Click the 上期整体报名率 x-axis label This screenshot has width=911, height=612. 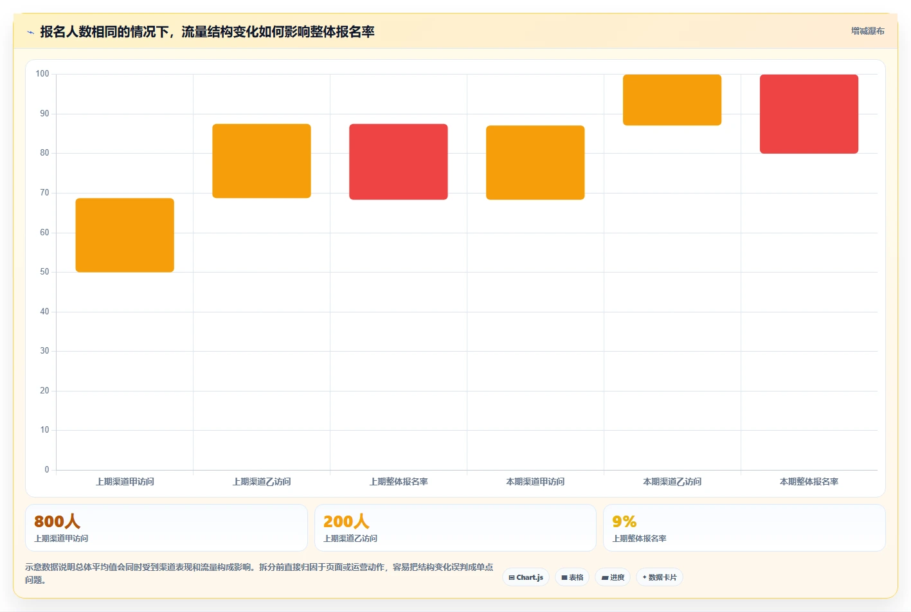point(399,482)
